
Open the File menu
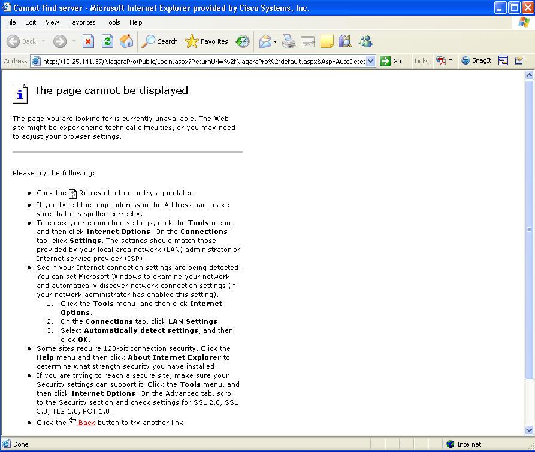click(11, 22)
